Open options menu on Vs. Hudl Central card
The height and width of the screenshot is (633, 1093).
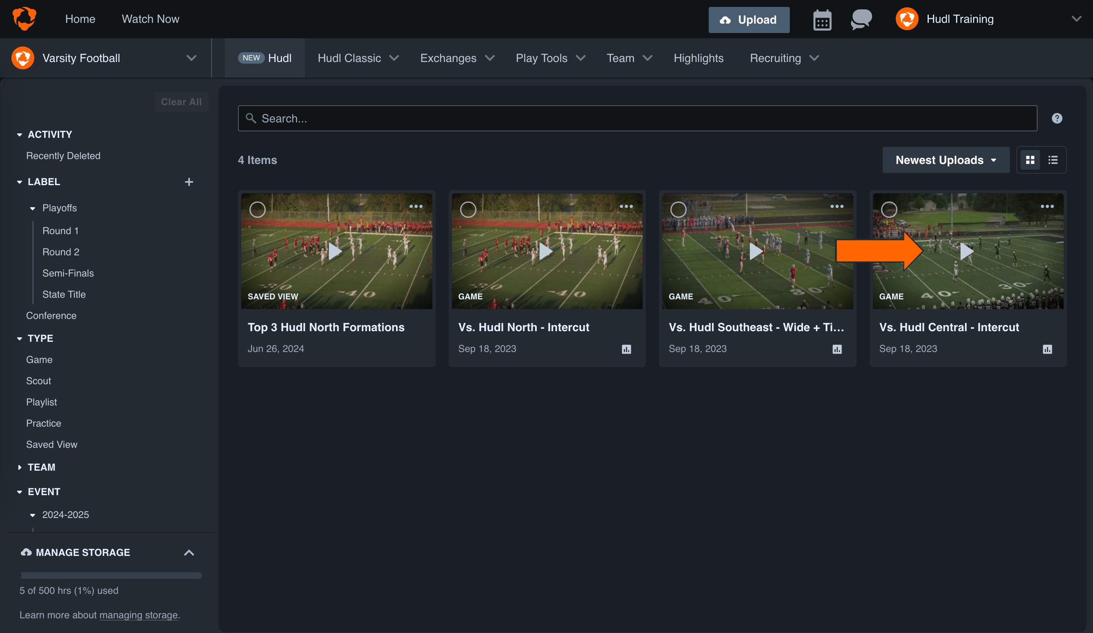(1047, 207)
